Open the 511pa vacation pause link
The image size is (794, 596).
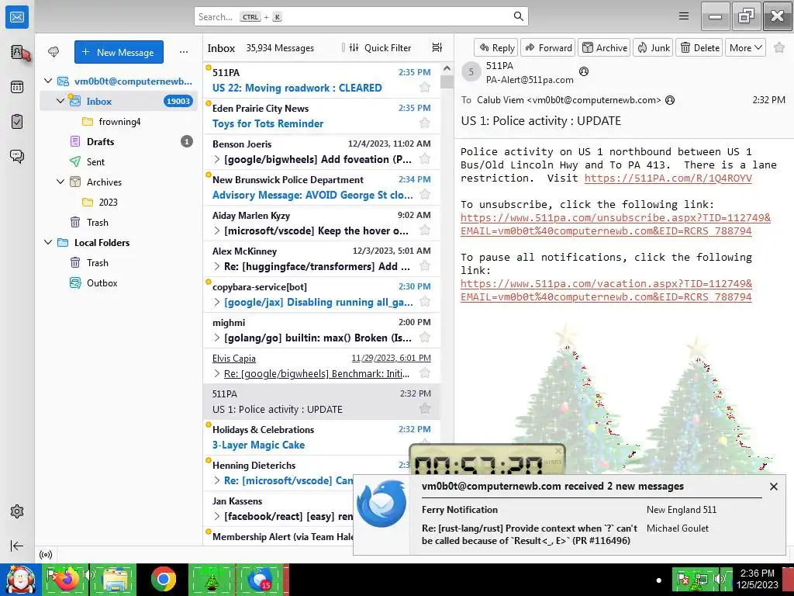606,290
